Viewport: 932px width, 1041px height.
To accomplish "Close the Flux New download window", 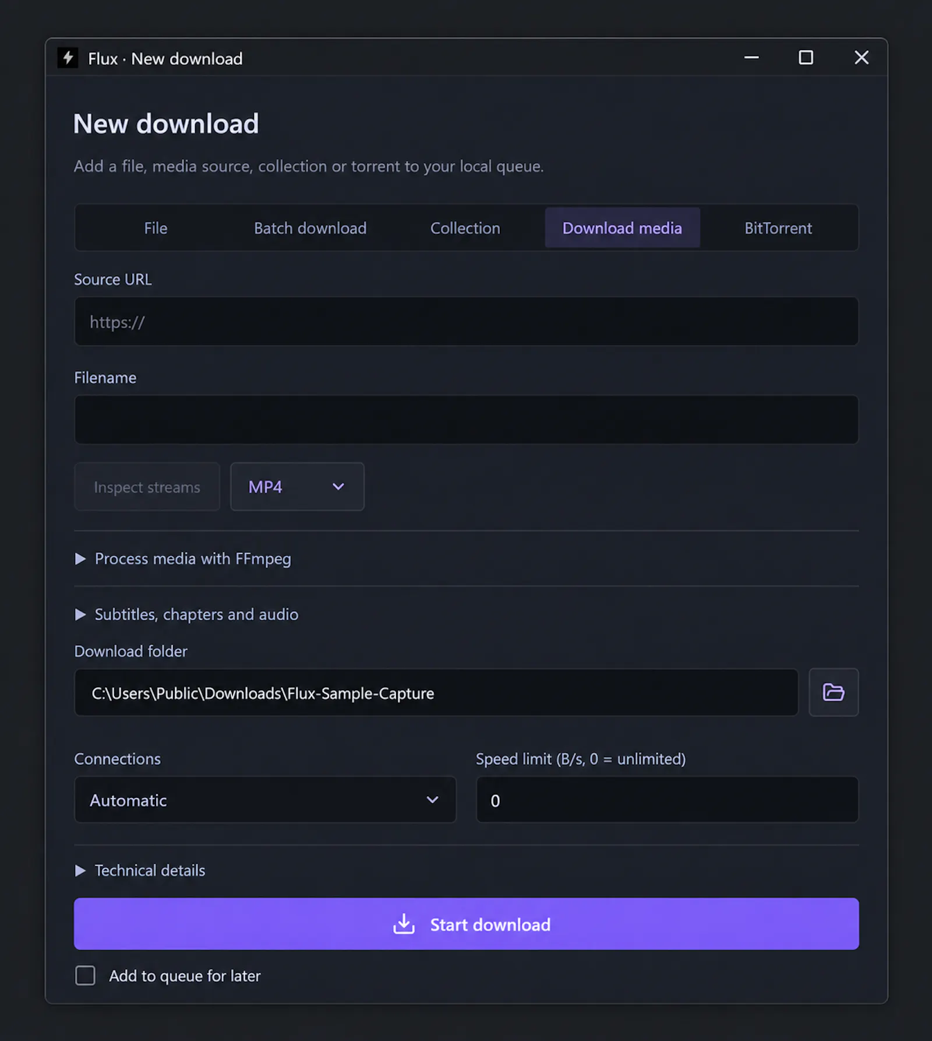I will point(861,58).
